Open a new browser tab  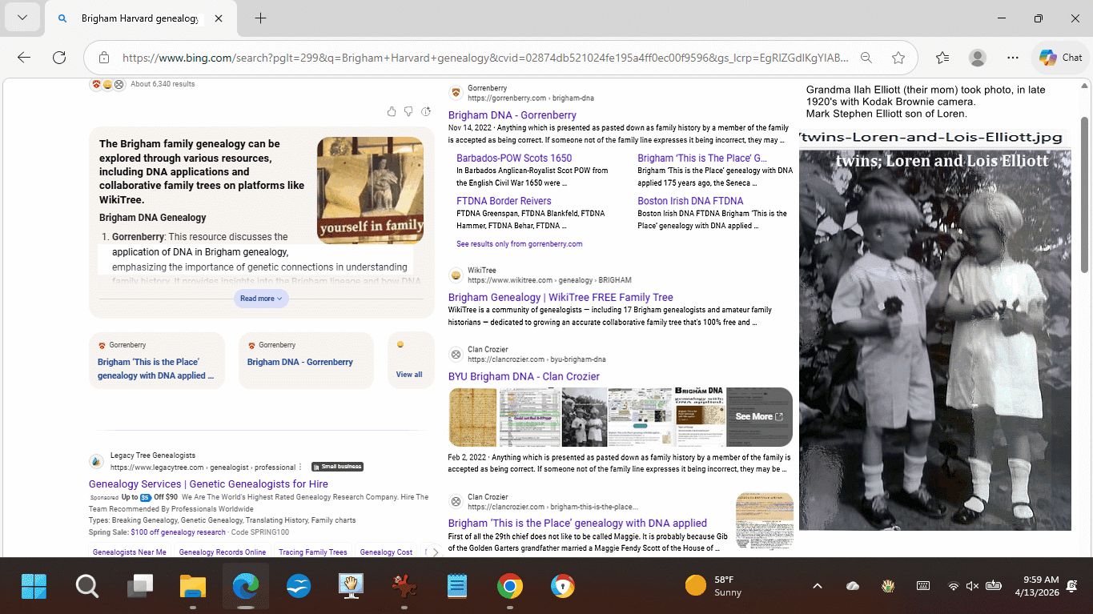pos(260,18)
